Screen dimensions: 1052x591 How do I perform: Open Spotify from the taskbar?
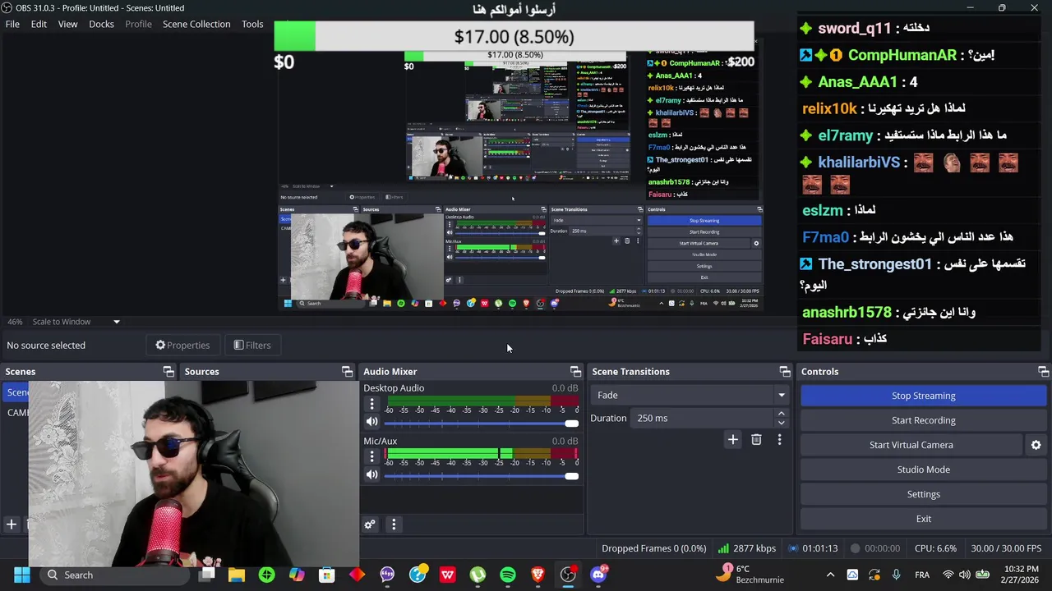point(508,575)
